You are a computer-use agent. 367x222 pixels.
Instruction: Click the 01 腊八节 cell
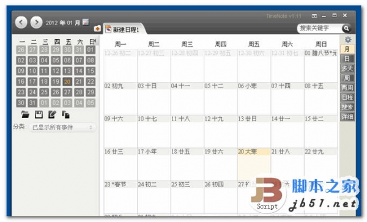(x=321, y=65)
